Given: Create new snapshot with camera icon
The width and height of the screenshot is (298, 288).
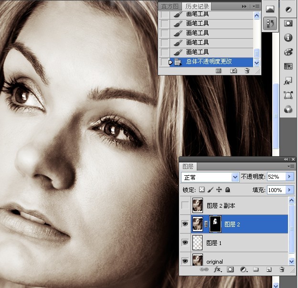Looking at the screenshot, I should click(234, 71).
